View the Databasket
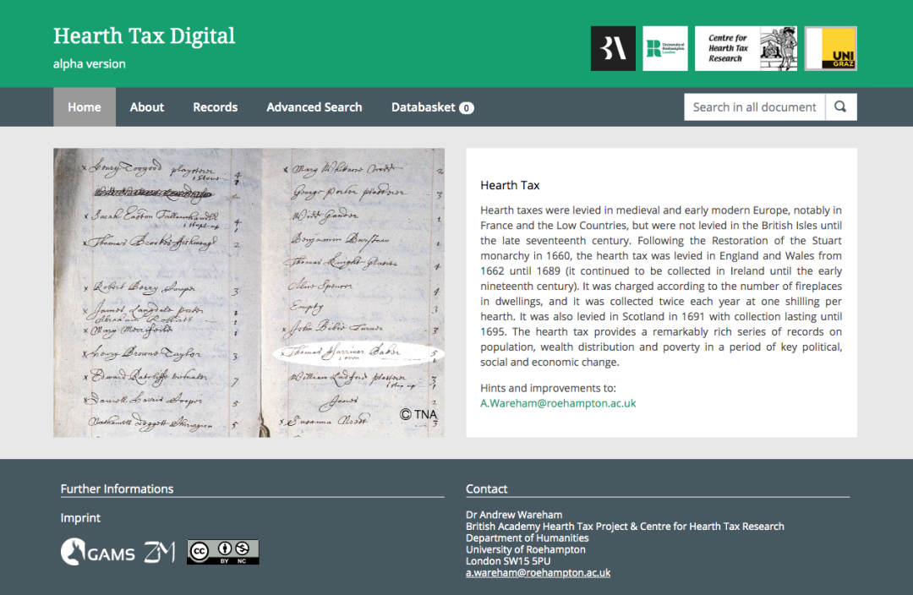 (x=423, y=107)
